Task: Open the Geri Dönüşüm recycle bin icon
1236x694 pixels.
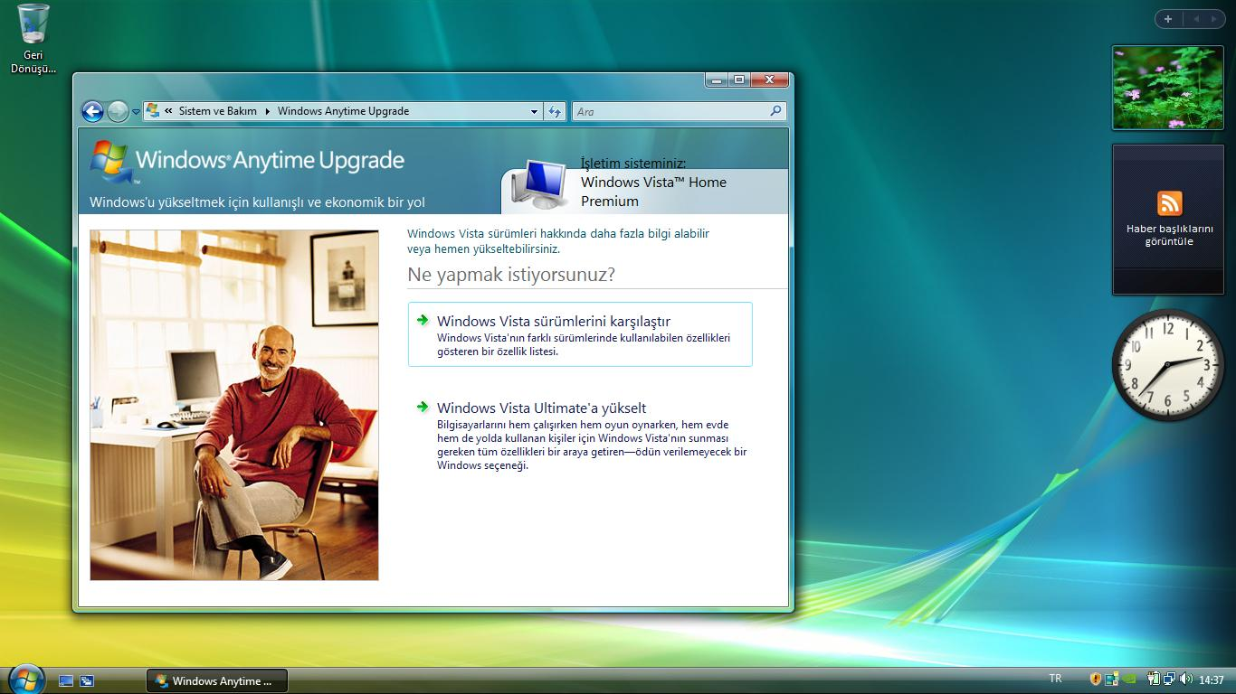Action: tap(33, 40)
